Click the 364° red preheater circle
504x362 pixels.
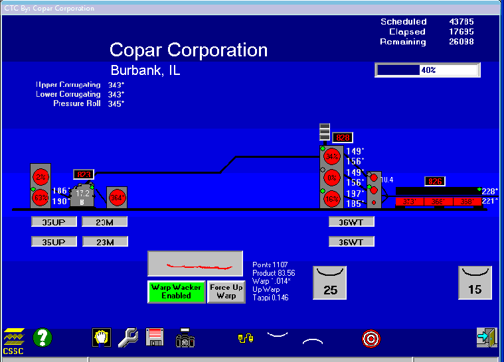click(x=117, y=198)
